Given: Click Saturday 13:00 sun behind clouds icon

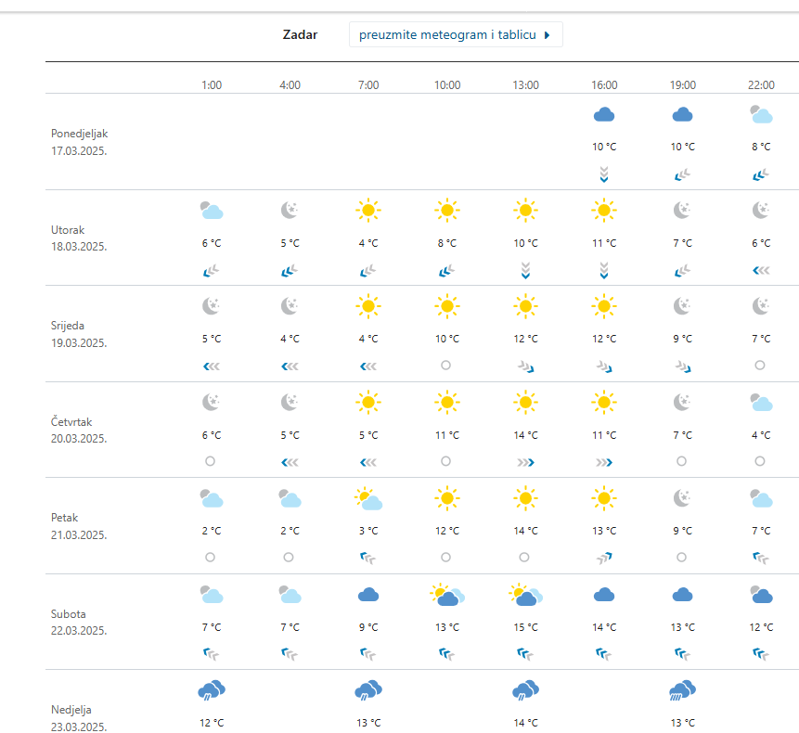Looking at the screenshot, I should tap(525, 595).
